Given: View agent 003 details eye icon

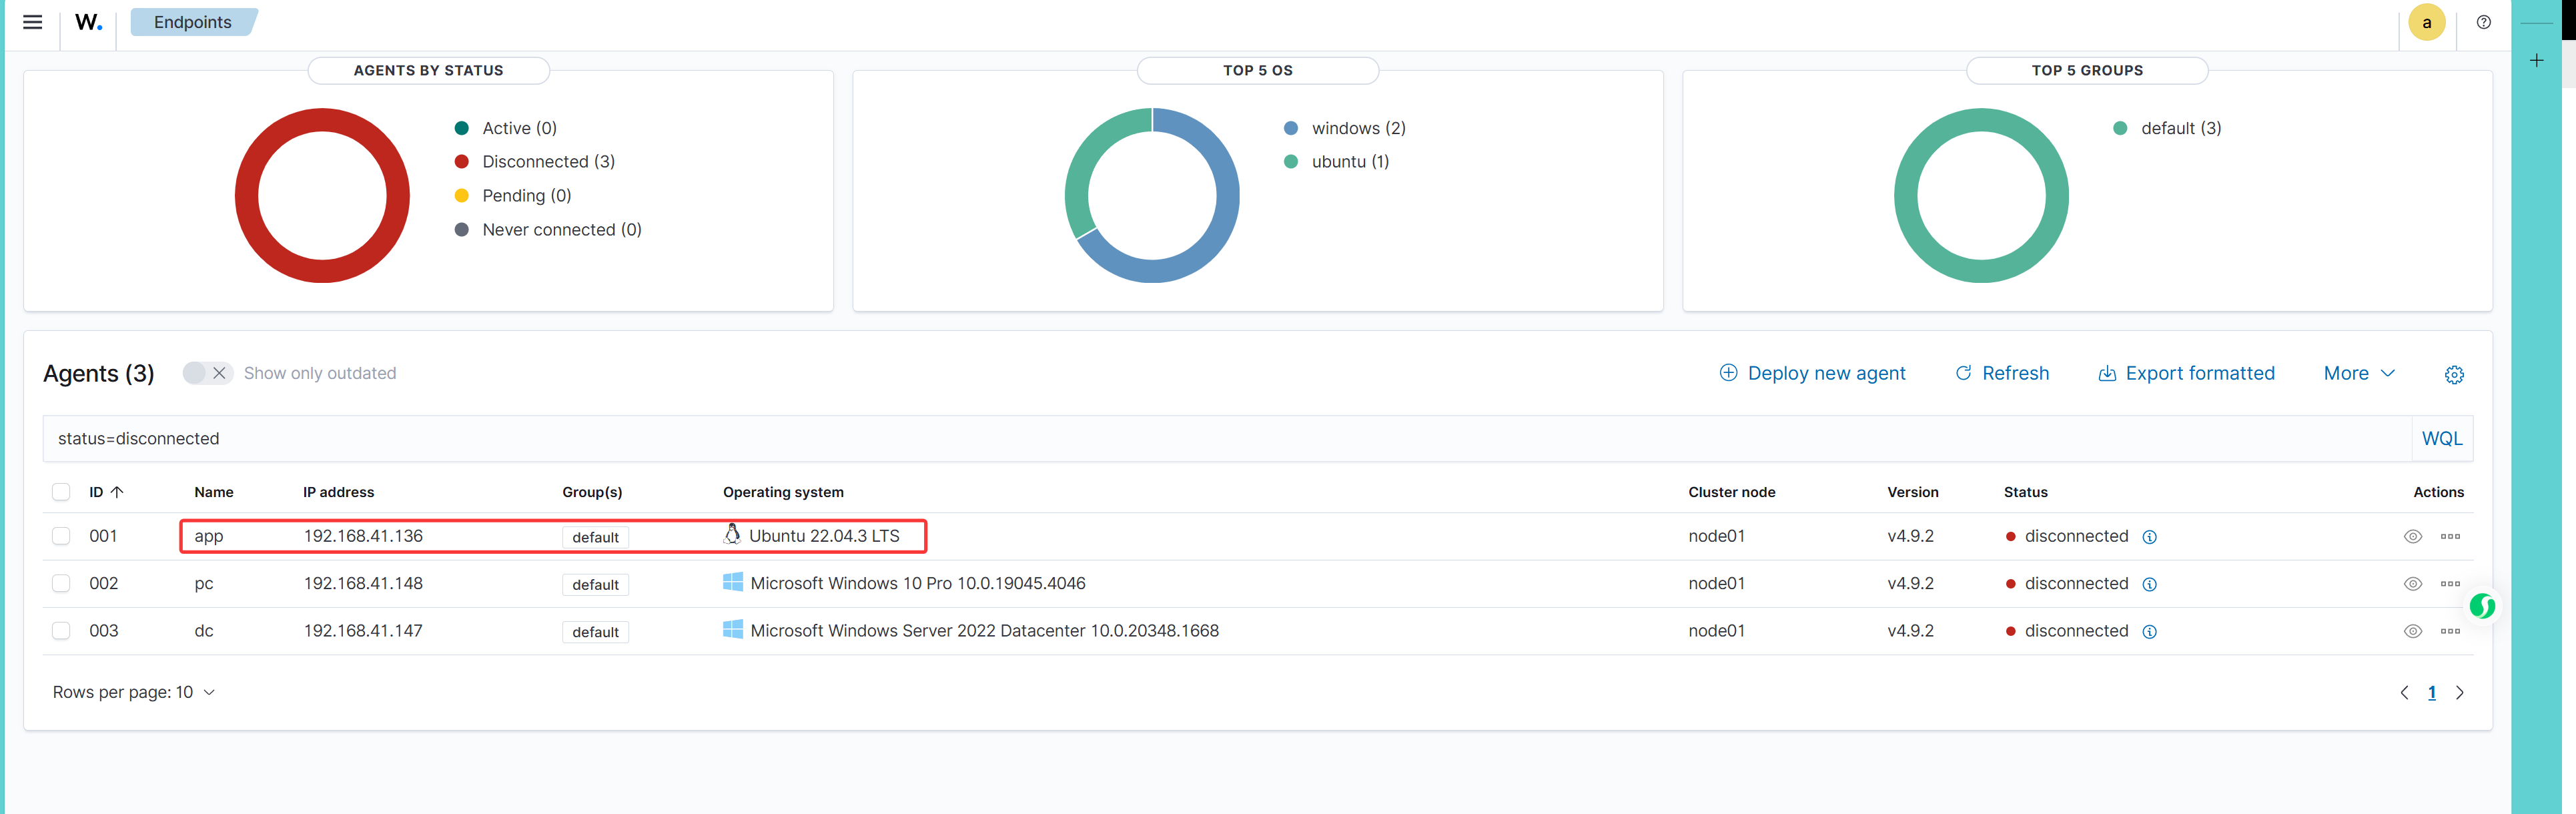Looking at the screenshot, I should pos(2412,631).
